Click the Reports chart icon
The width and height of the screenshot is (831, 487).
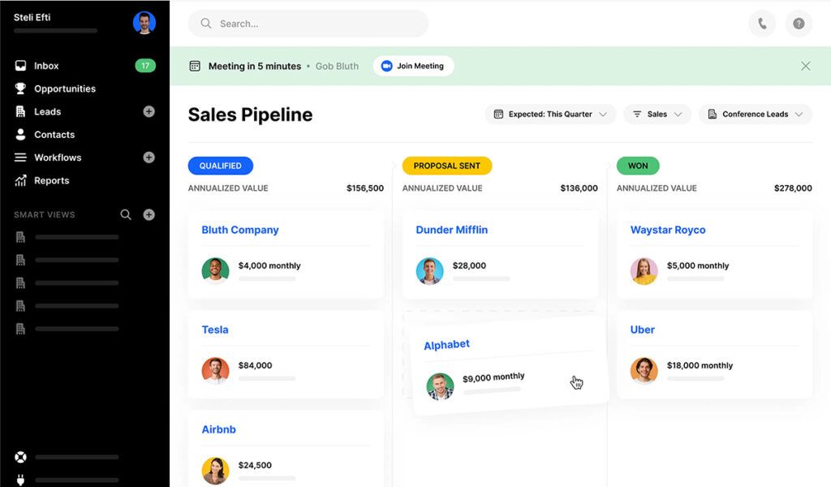pos(20,180)
